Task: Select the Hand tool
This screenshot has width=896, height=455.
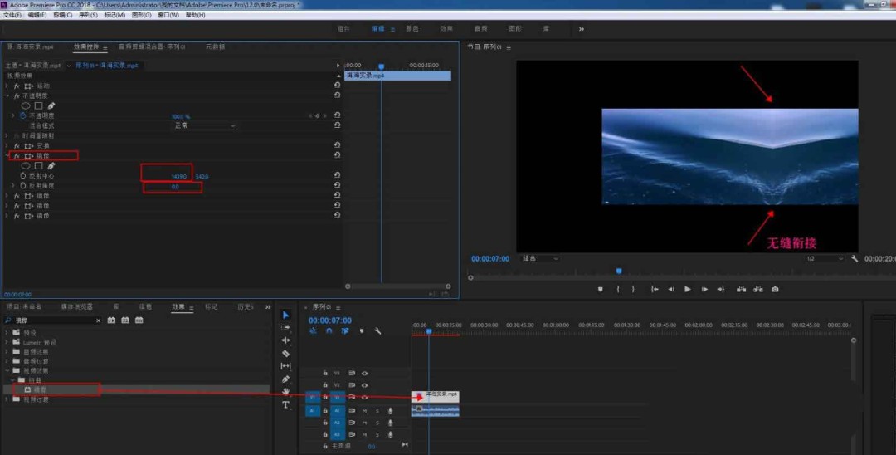Action: (285, 392)
